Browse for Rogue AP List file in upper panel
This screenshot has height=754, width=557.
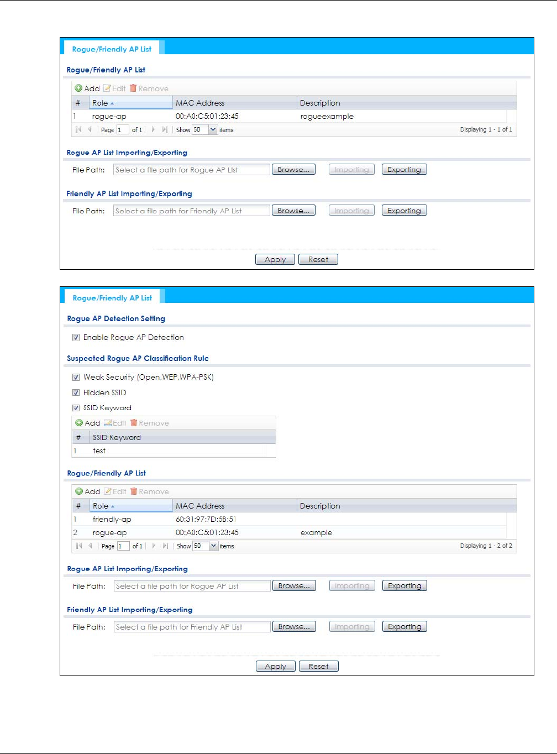pos(293,170)
